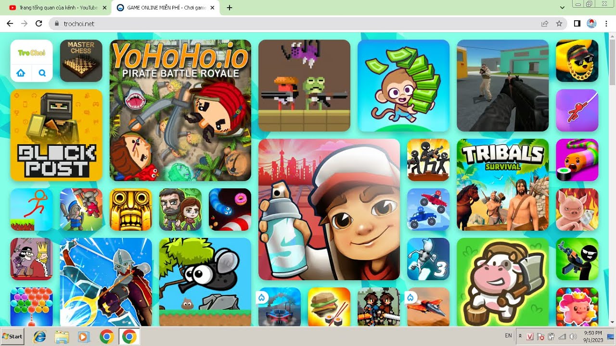Screen dimensions: 616x346
Task: Open the white runner number 3 game
Action: click(428, 259)
